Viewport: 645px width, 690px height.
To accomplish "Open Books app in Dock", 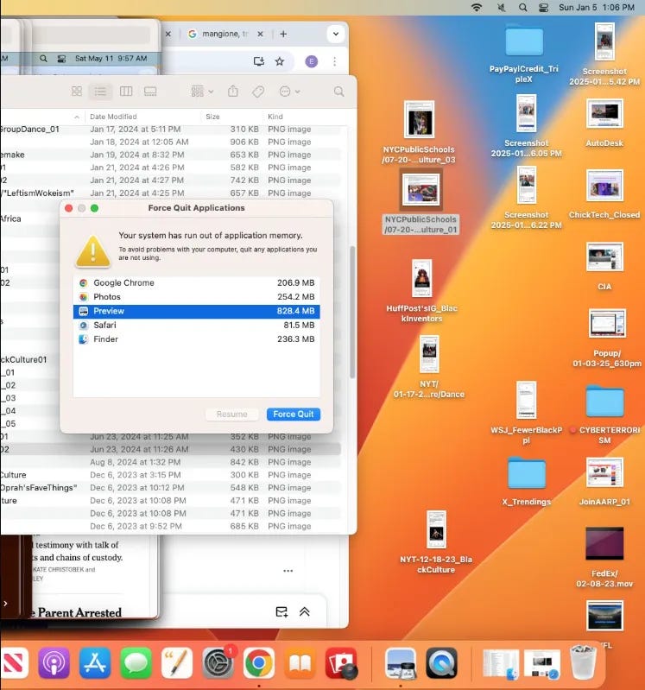I will pyautogui.click(x=300, y=662).
